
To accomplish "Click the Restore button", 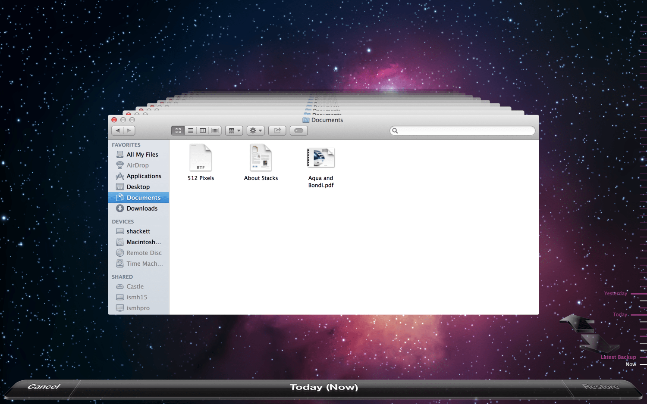I will pos(600,386).
